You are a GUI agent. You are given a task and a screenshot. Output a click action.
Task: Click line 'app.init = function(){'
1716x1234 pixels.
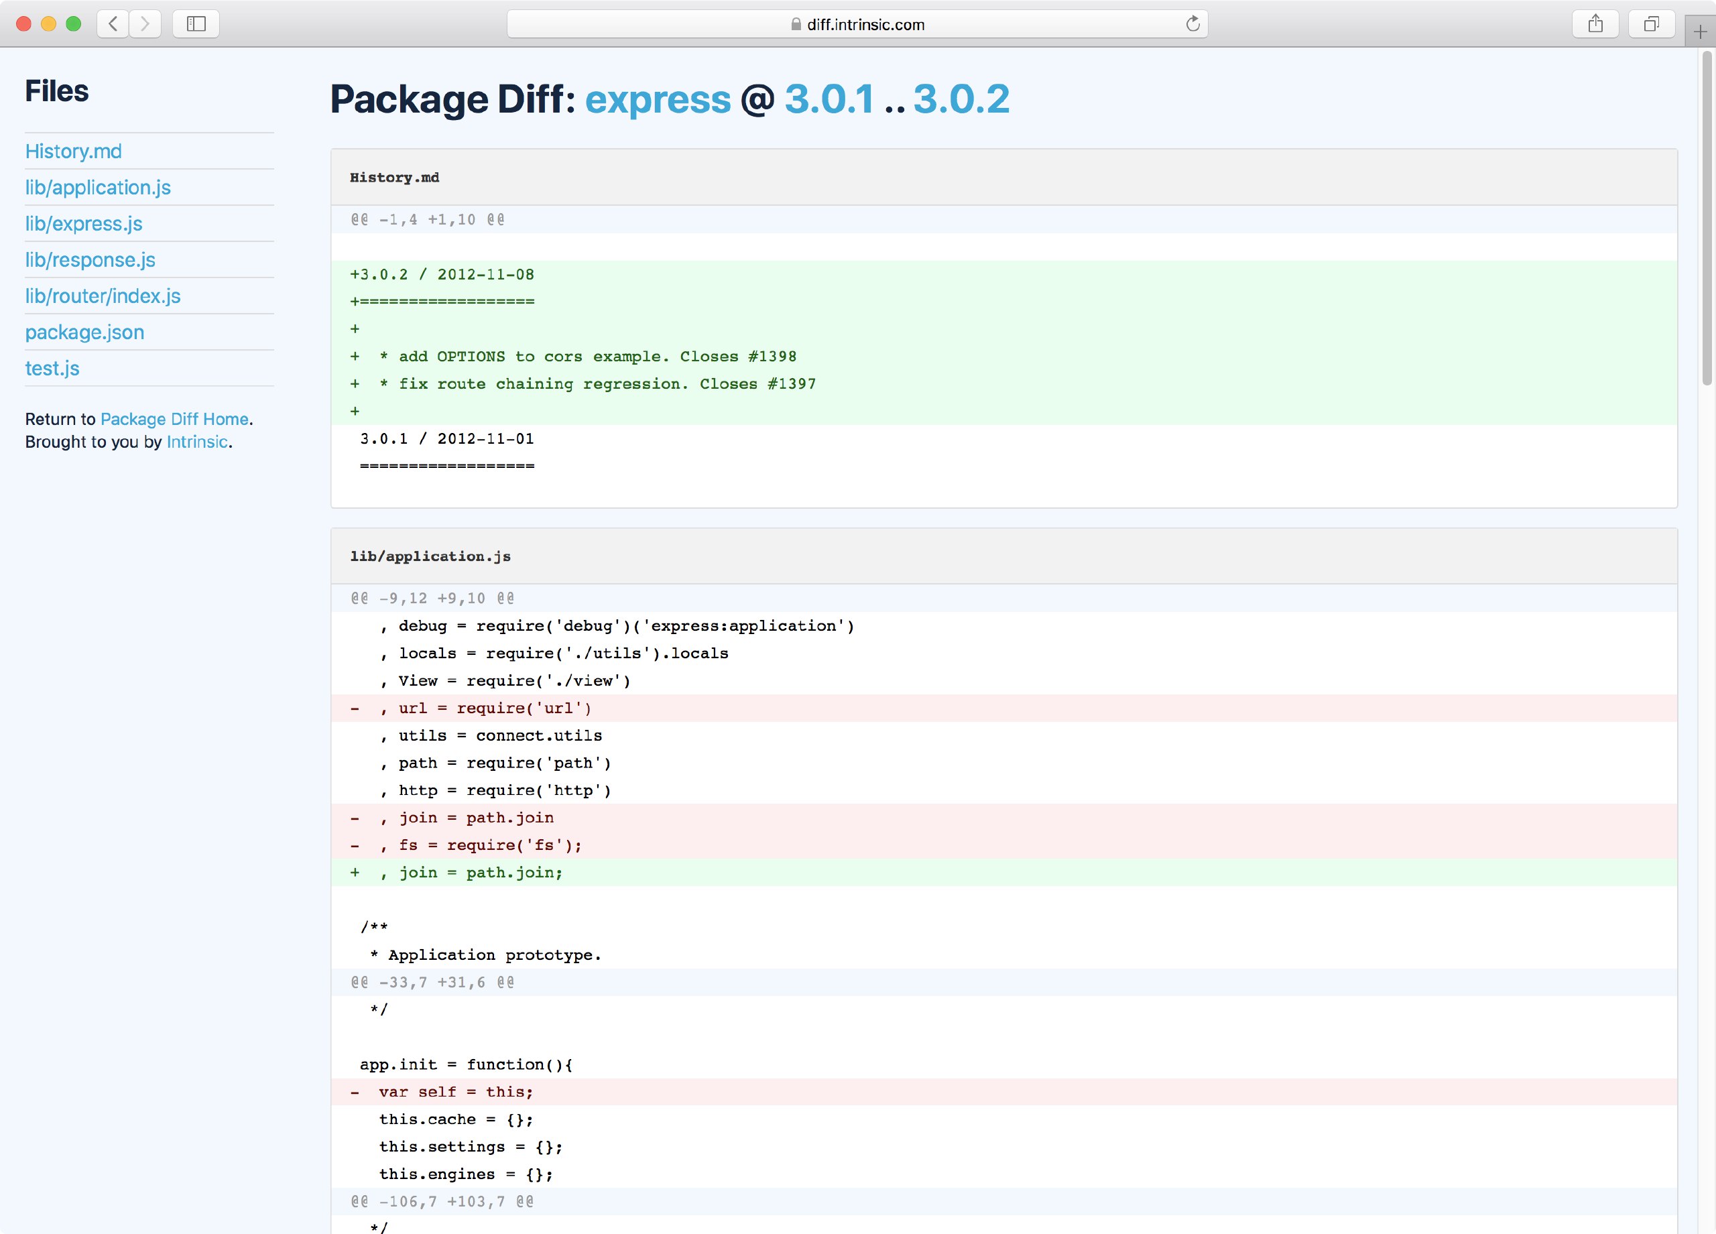coord(1003,1064)
